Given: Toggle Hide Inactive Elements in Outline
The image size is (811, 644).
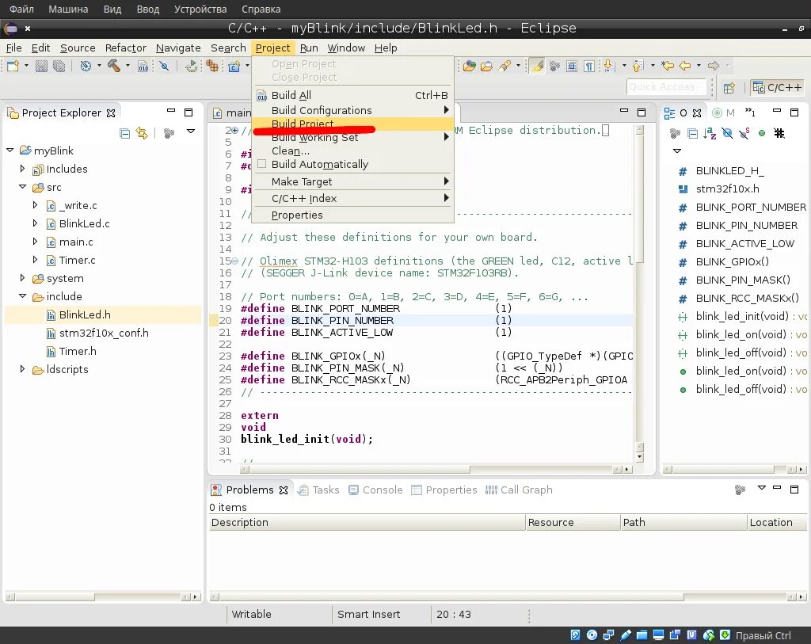Looking at the screenshot, I should click(779, 133).
